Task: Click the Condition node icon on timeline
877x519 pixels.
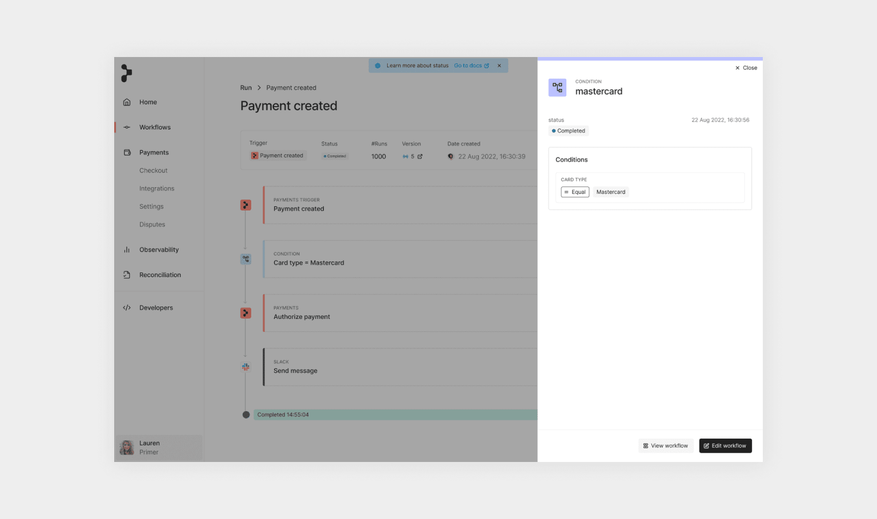Action: click(246, 259)
